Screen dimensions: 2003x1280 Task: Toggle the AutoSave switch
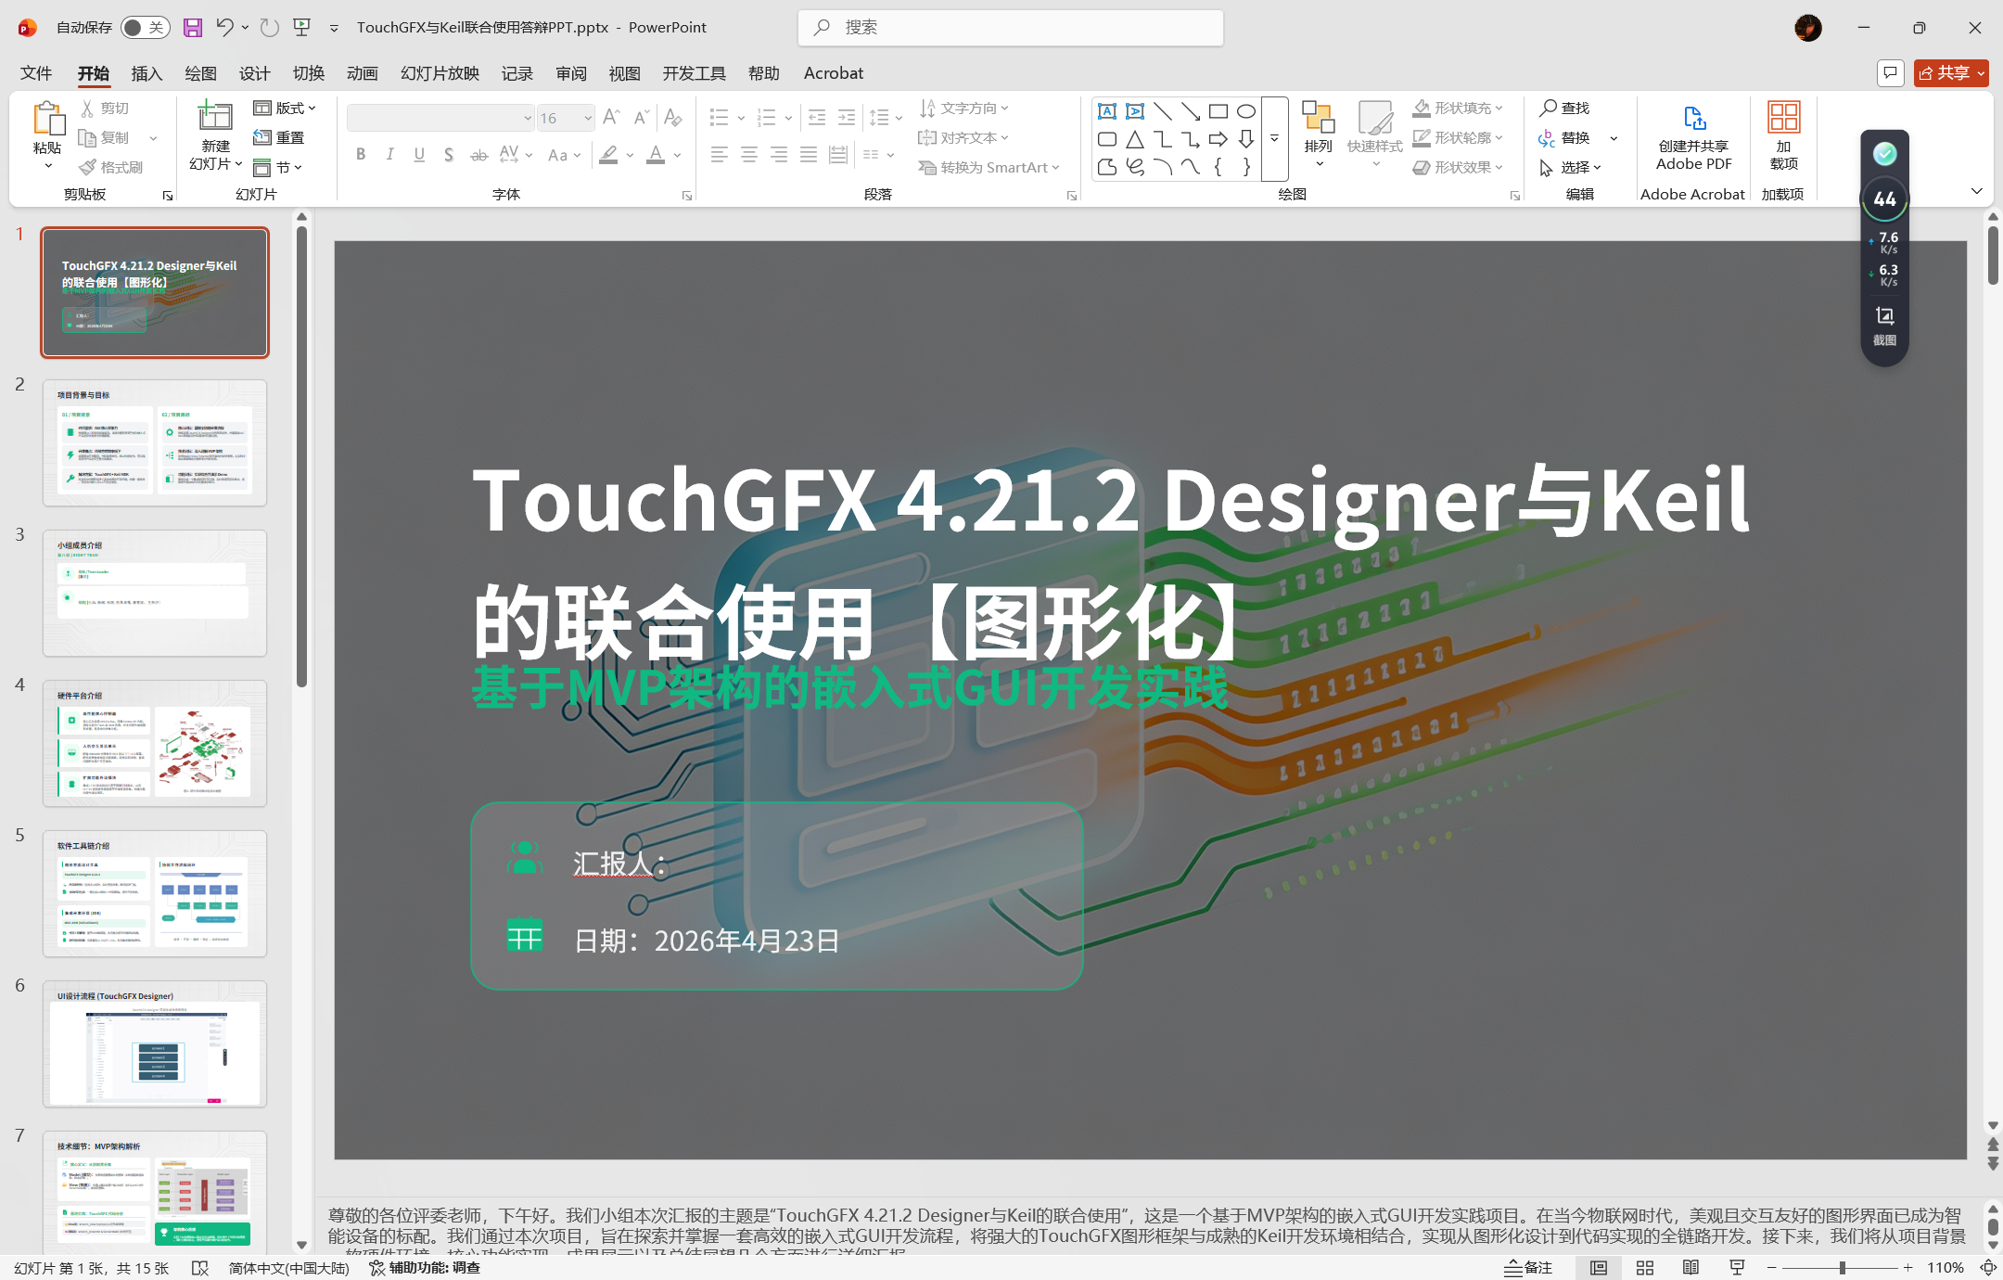144,28
